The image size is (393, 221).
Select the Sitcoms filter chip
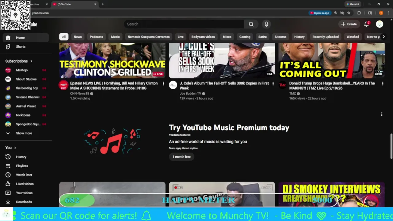[x=280, y=37]
